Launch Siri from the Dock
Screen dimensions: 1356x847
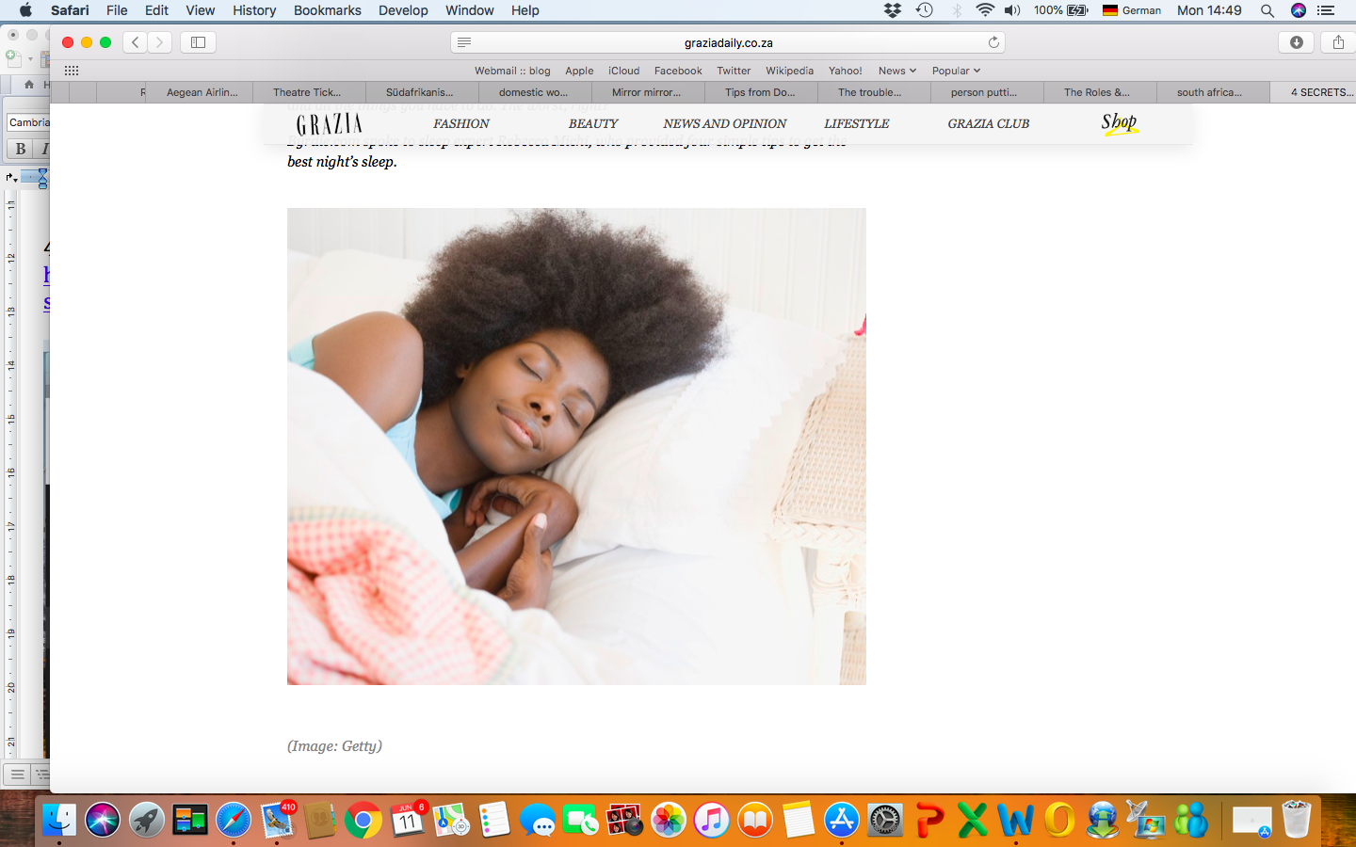pyautogui.click(x=103, y=820)
